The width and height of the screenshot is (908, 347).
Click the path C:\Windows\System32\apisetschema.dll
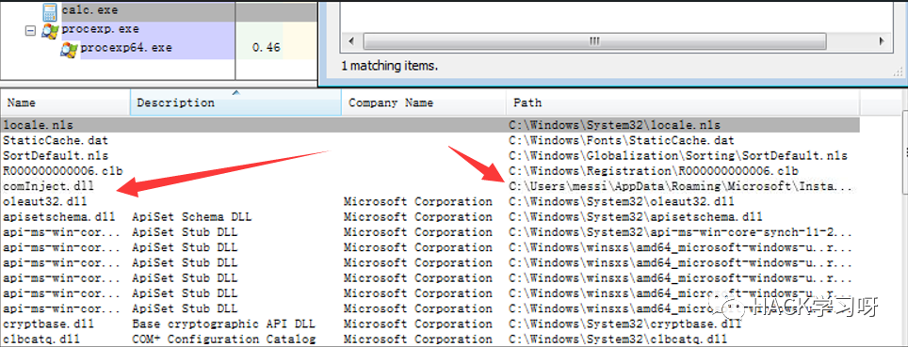[x=635, y=217]
